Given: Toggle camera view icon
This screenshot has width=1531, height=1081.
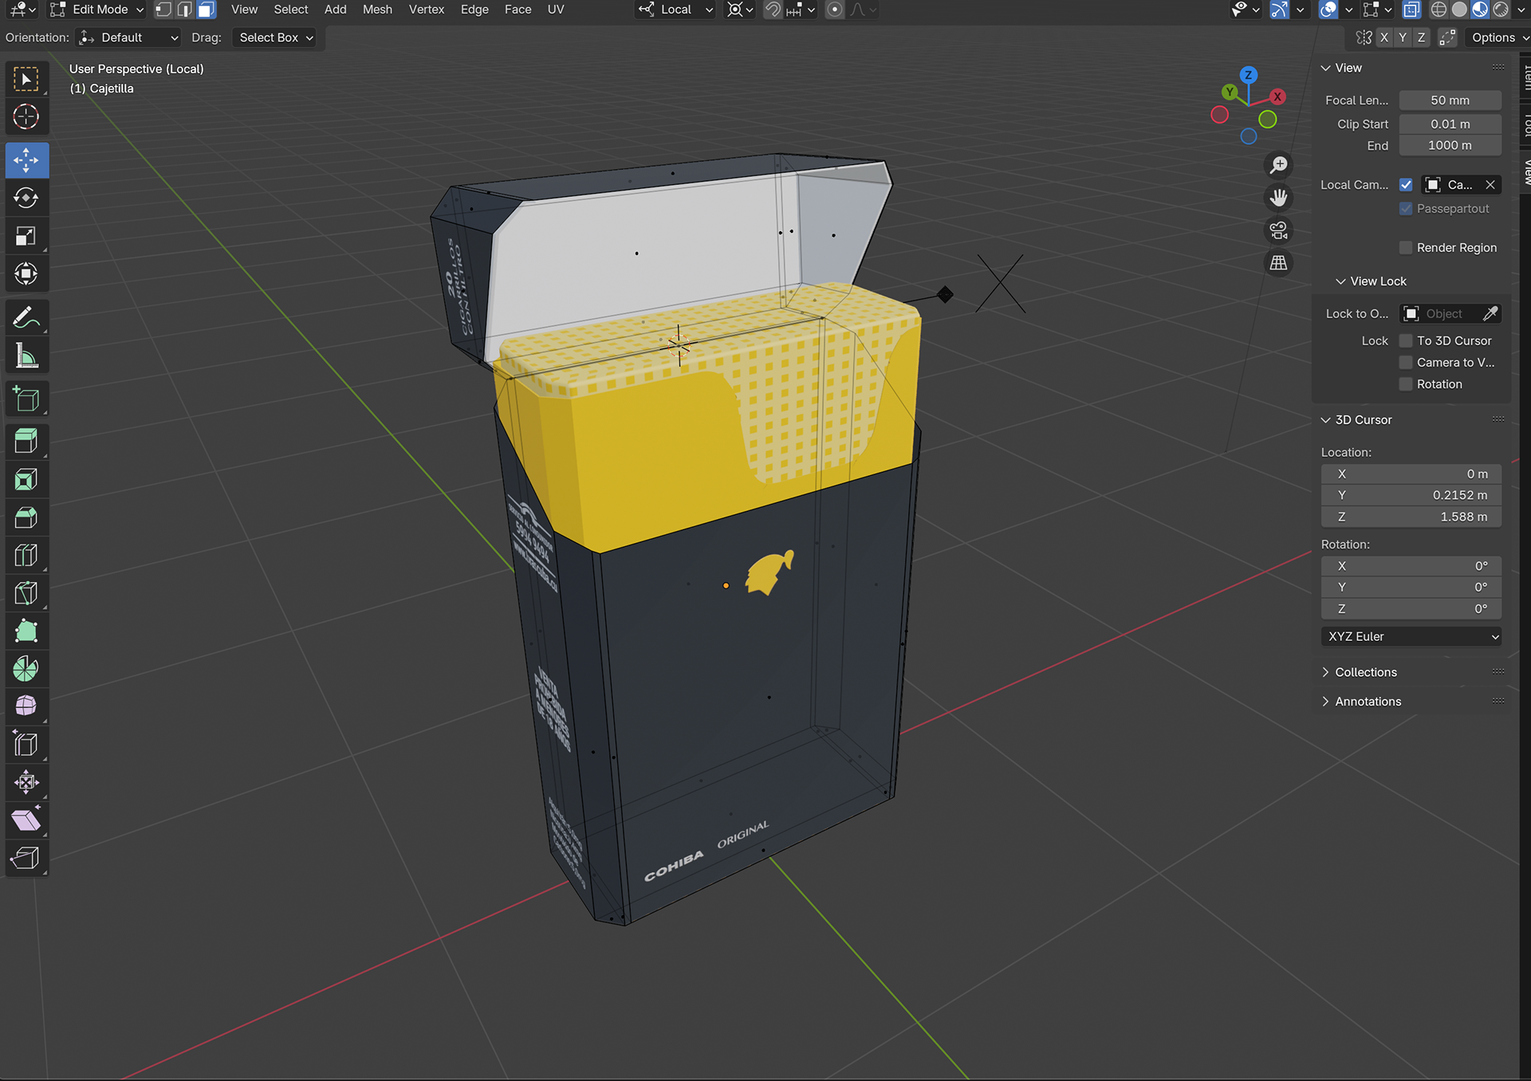Looking at the screenshot, I should [x=1278, y=230].
